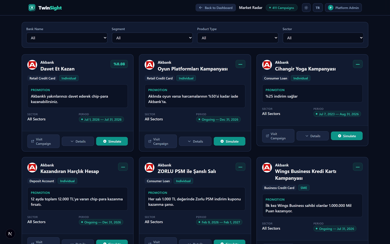Click the Business Credit Card tag
390x244 pixels.
pos(279,188)
